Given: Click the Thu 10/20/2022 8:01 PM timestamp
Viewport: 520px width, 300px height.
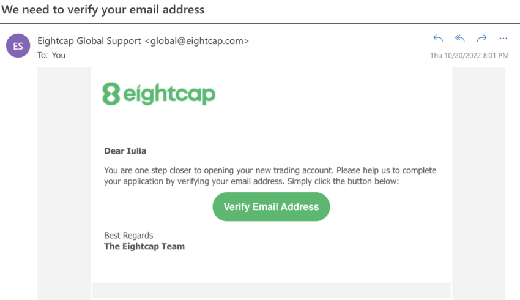Looking at the screenshot, I should click(x=469, y=56).
